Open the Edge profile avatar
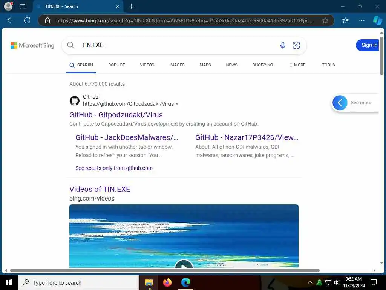Screen dimensions: 386x290 coord(8,6)
